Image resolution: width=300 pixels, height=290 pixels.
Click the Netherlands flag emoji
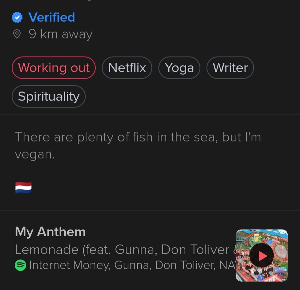click(x=23, y=187)
